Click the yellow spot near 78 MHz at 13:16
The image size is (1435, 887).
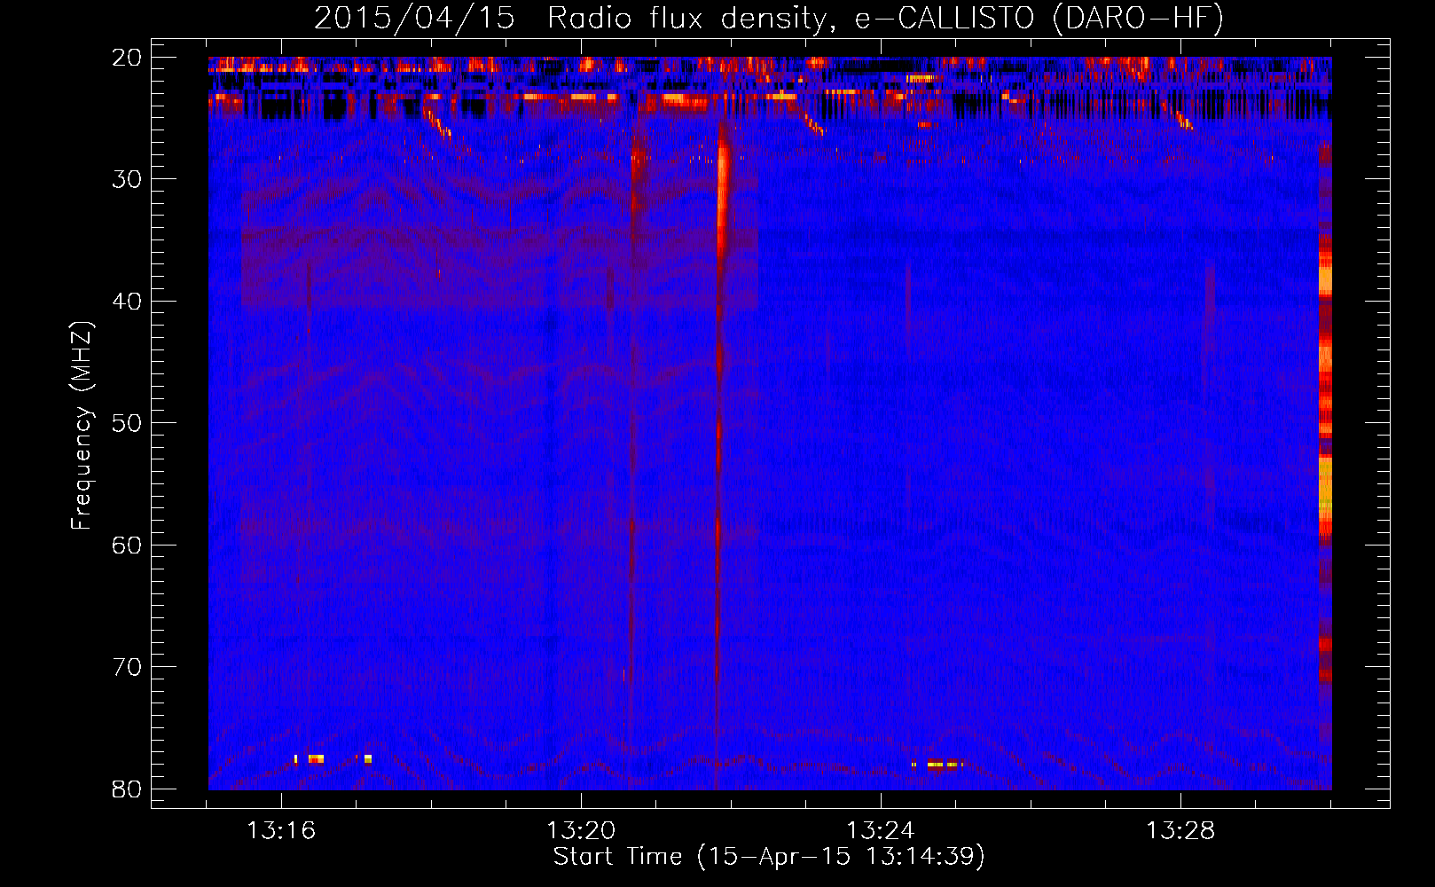pyautogui.click(x=310, y=758)
